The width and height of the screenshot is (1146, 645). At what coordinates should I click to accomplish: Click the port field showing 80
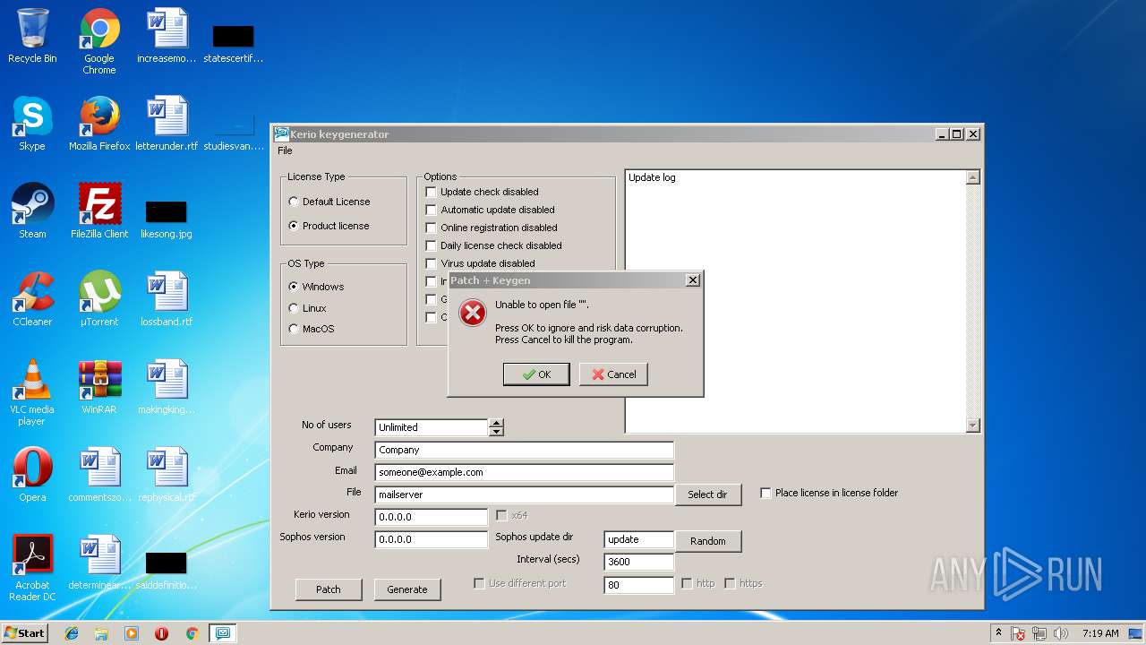[639, 585]
